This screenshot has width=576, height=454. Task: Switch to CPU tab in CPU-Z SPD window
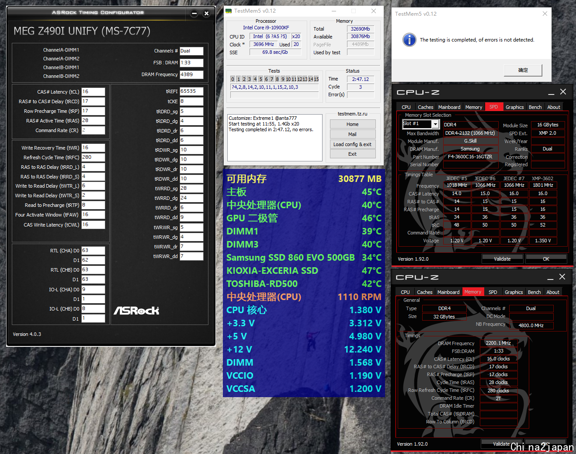(x=406, y=107)
